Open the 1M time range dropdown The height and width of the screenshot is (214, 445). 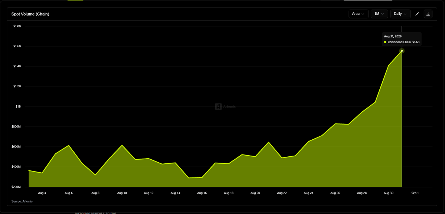point(379,14)
